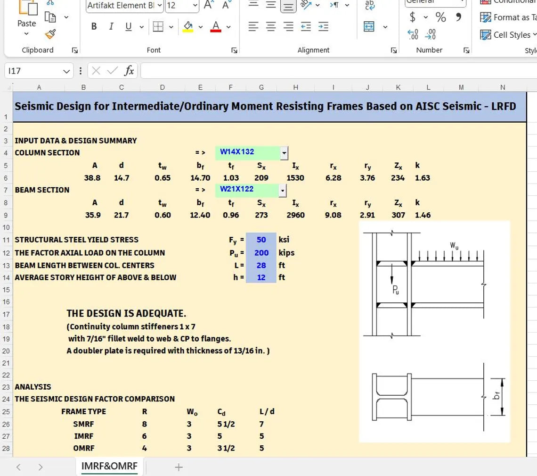Add a new sheet with plus
537x476 pixels.
[x=179, y=467]
